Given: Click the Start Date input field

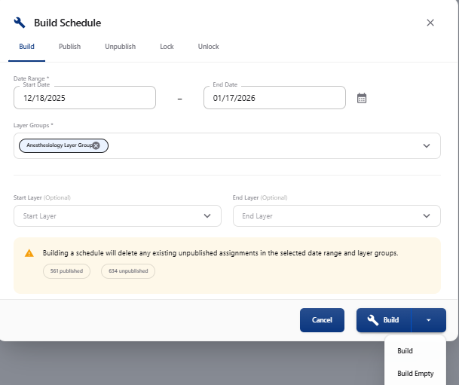Looking at the screenshot, I should [84, 98].
